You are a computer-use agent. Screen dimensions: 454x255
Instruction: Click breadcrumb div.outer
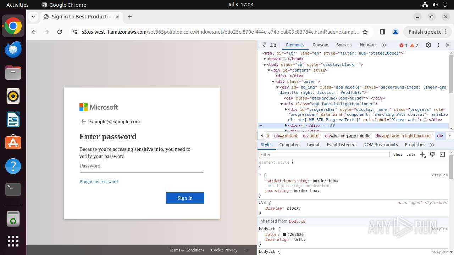click(x=311, y=136)
